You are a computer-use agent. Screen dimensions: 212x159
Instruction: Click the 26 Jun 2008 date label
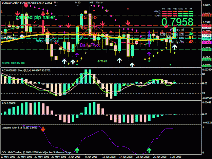tap(159, 157)
